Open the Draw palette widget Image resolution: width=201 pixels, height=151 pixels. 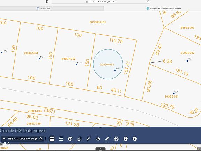[x=98, y=139]
